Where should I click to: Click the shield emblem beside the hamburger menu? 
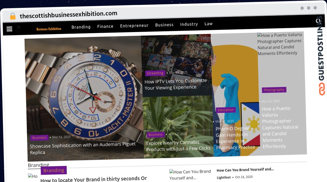[x=18, y=29]
